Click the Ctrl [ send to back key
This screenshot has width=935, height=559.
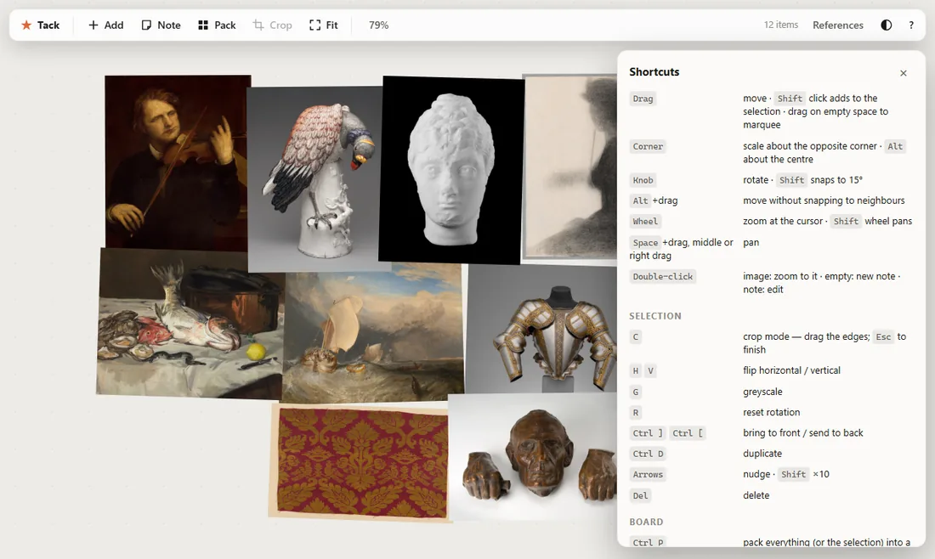coord(688,434)
